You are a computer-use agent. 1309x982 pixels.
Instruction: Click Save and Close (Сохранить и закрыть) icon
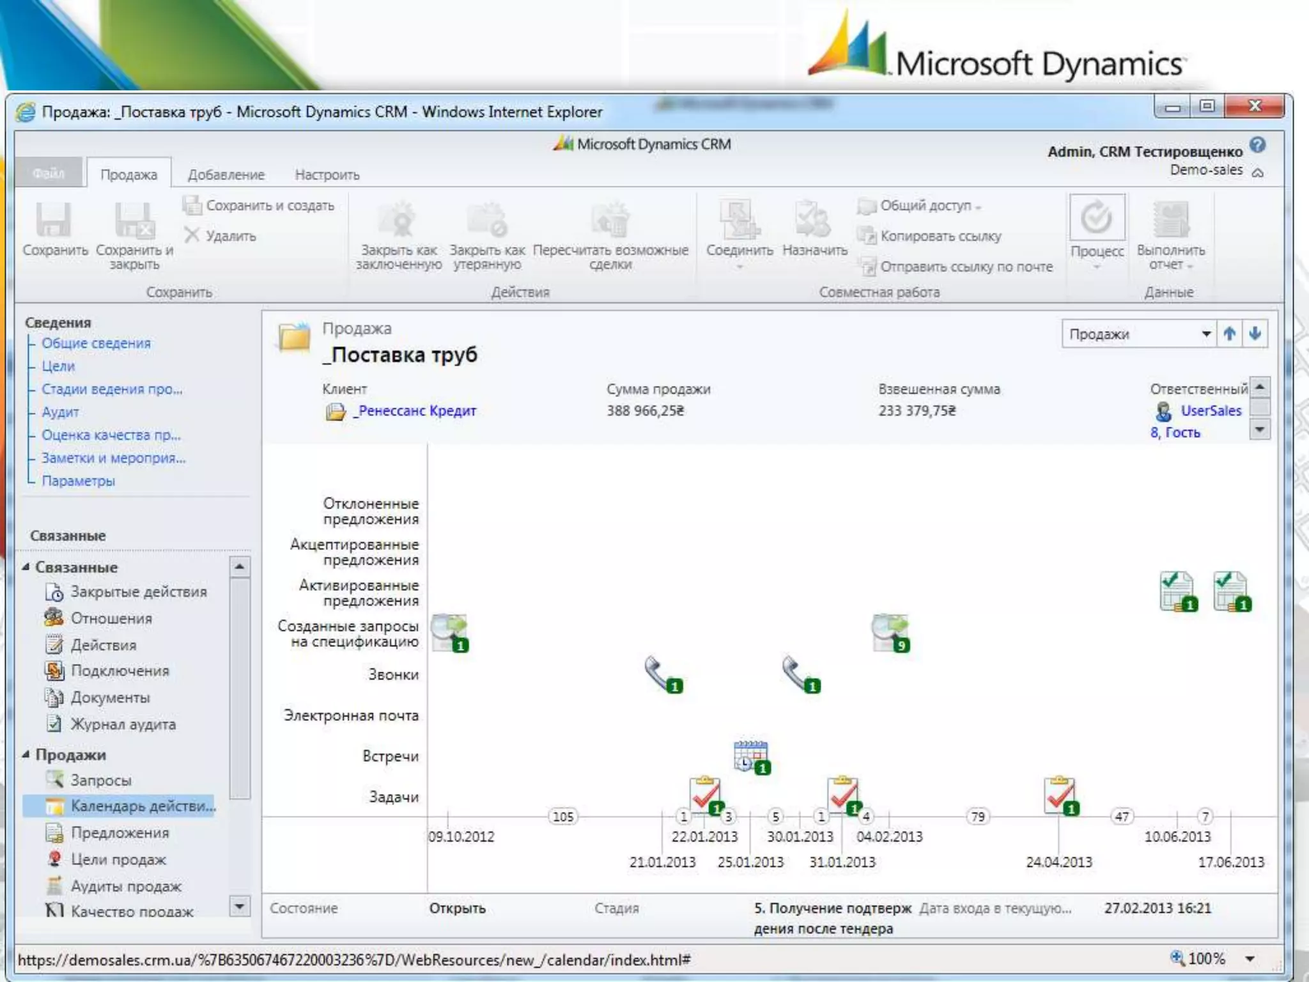coord(134,221)
